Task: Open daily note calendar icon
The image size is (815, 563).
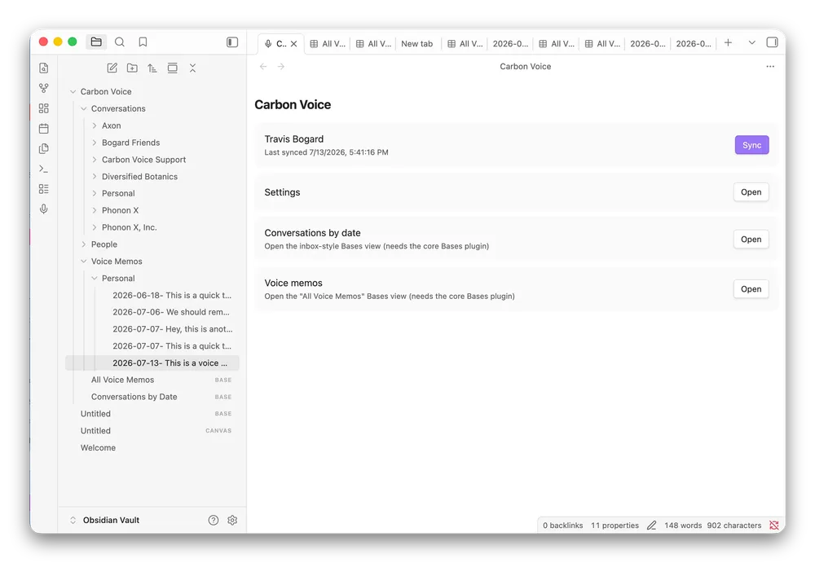Action: (44, 129)
